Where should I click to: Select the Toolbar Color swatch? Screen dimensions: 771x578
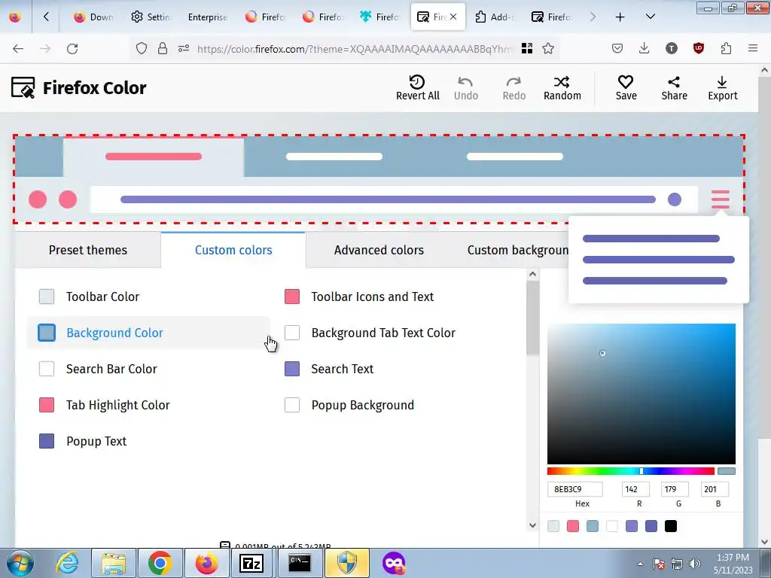(x=47, y=297)
